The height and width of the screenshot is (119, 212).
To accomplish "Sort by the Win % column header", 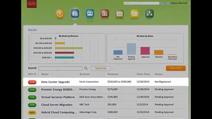I will (x=32, y=74).
